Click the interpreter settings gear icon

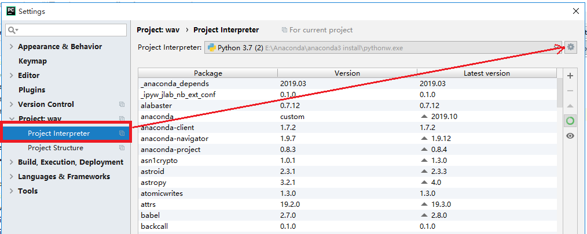click(571, 47)
